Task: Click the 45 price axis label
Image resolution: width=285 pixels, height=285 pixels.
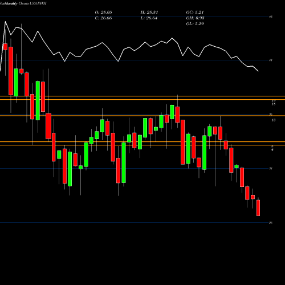Action: (271, 17)
